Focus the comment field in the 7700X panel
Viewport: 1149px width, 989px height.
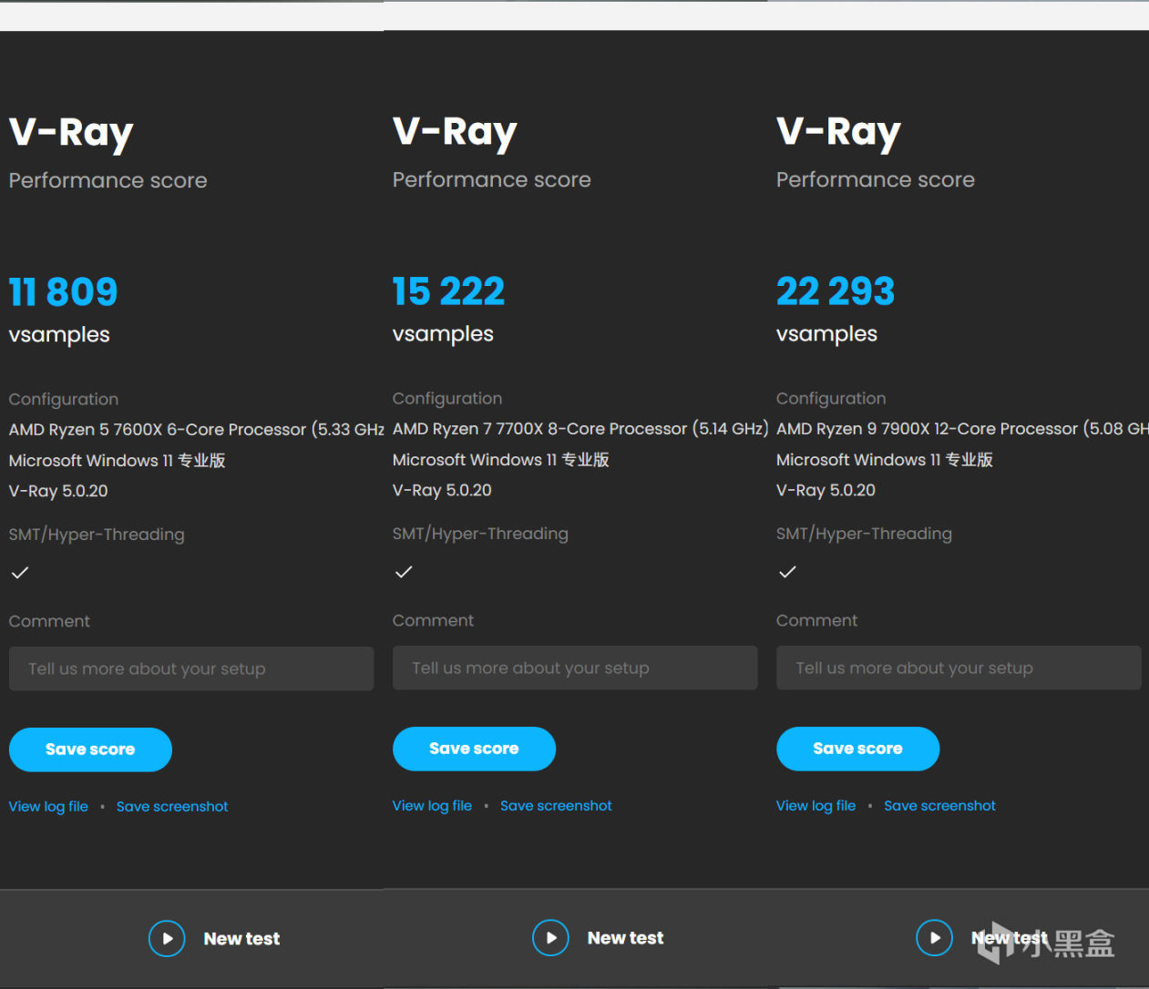[x=575, y=668]
